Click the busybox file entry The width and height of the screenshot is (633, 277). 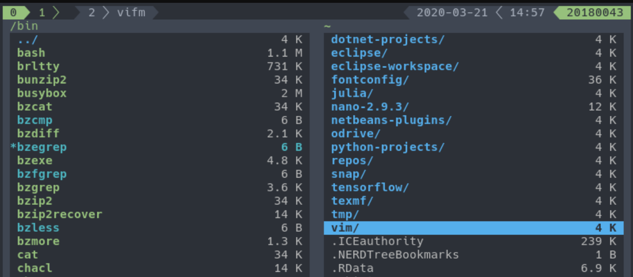tap(42, 93)
